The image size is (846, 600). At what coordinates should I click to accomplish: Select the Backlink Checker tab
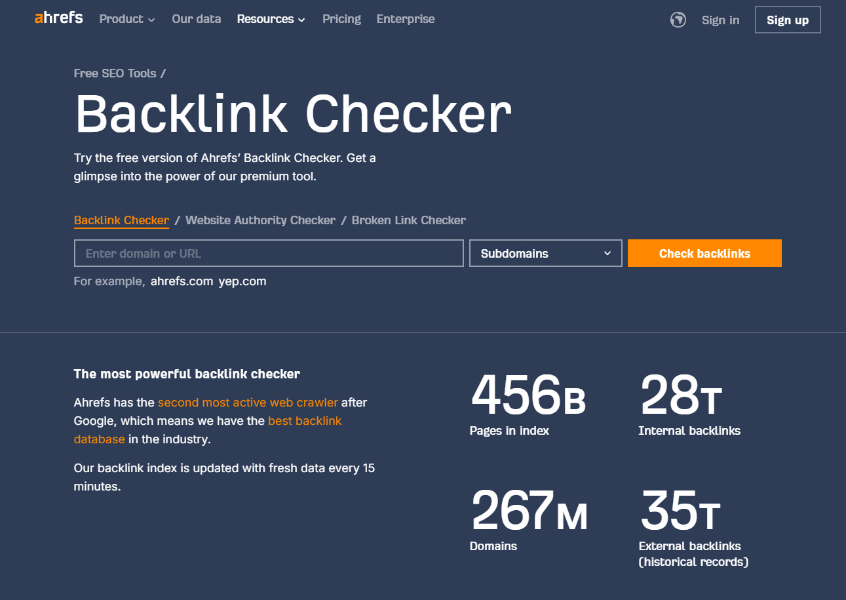[121, 220]
